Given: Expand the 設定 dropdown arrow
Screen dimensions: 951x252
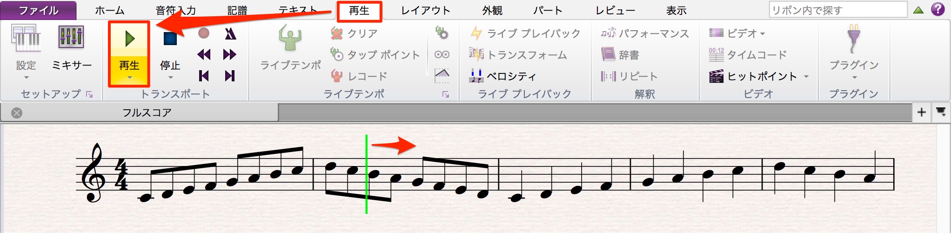Looking at the screenshot, I should 26,78.
